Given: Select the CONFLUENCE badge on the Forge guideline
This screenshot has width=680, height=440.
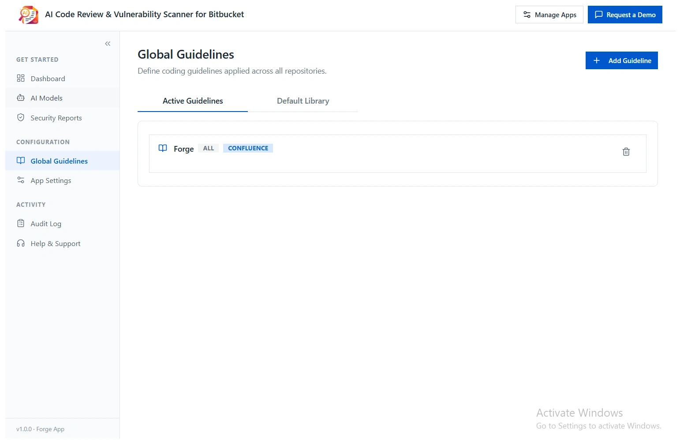Looking at the screenshot, I should click(x=248, y=148).
